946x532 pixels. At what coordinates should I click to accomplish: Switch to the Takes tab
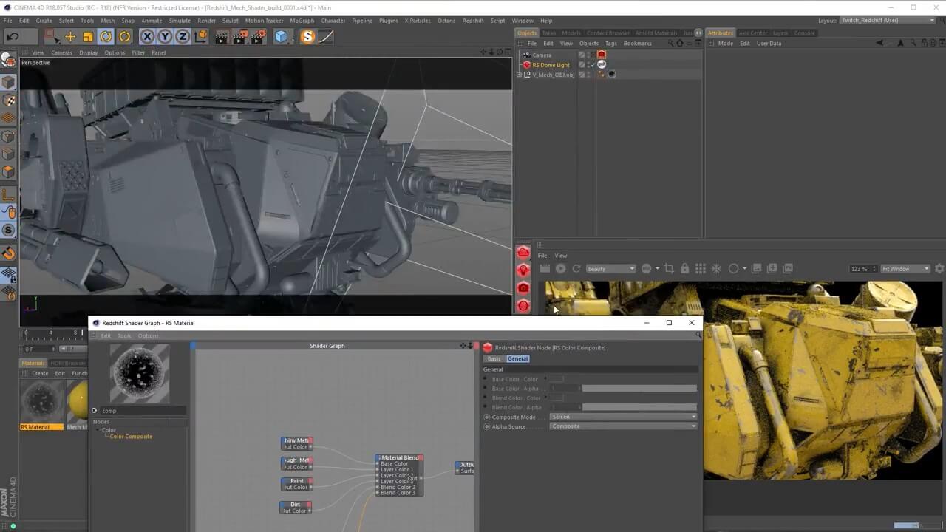[549, 33]
